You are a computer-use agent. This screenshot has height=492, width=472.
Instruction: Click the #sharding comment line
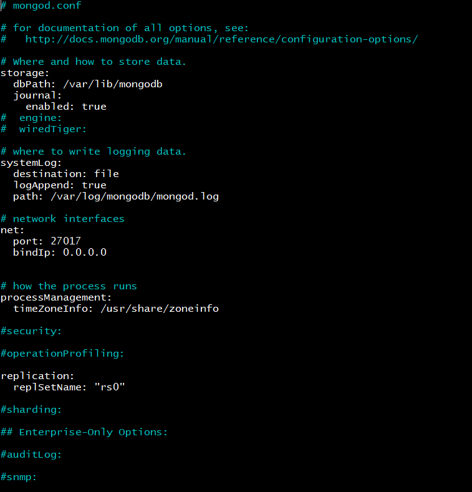[x=31, y=410]
